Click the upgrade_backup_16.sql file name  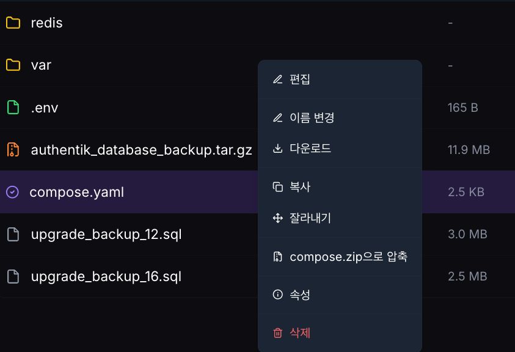tap(105, 276)
